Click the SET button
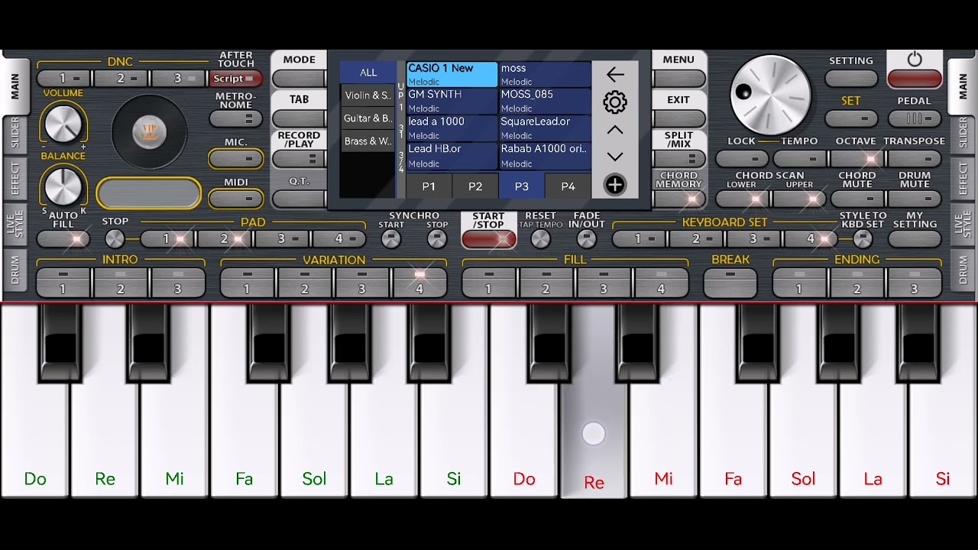978x550 pixels. click(851, 118)
